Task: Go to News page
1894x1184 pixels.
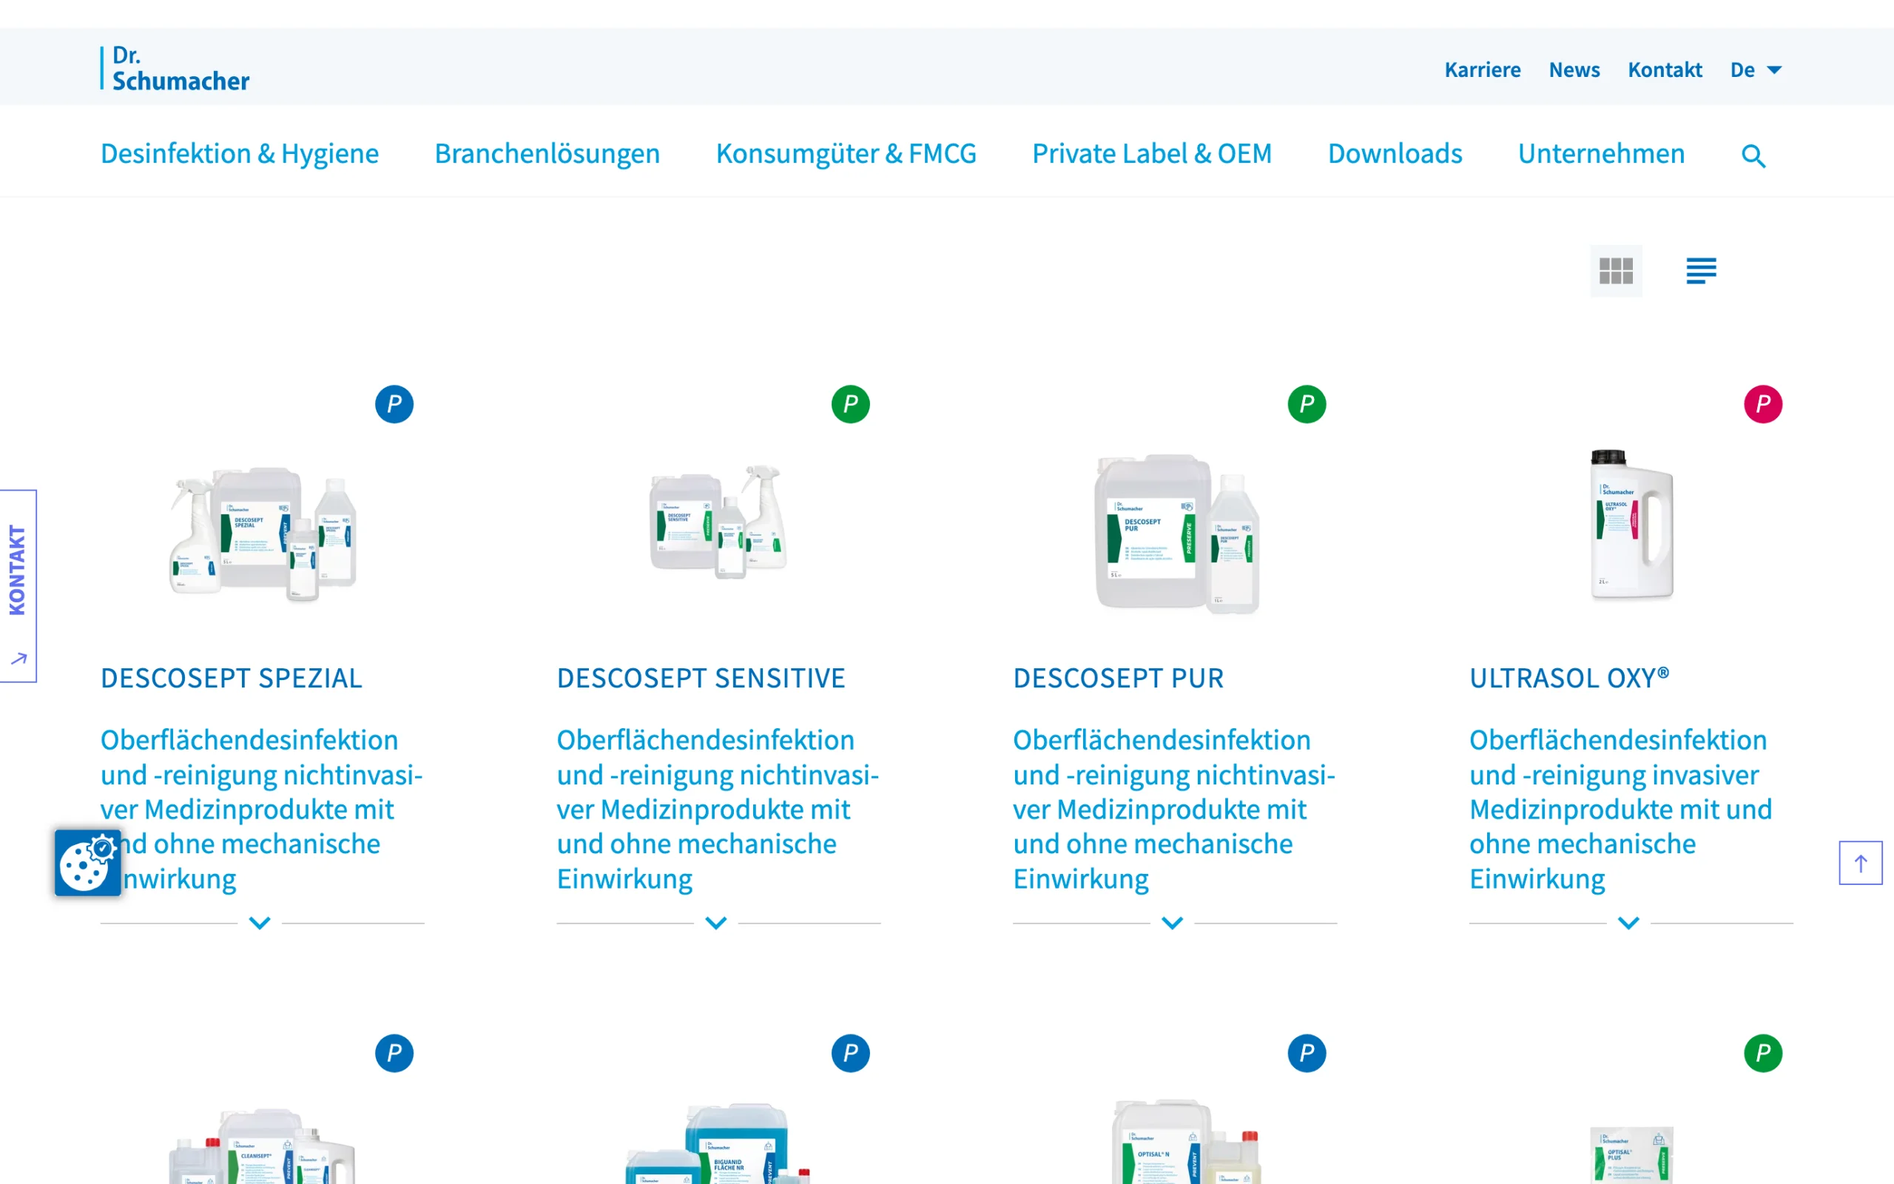Action: (x=1574, y=70)
